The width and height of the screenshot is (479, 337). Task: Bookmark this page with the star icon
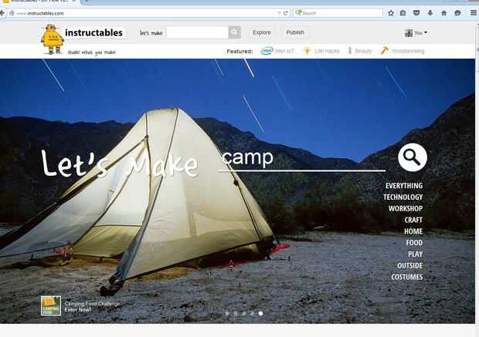[x=391, y=13]
